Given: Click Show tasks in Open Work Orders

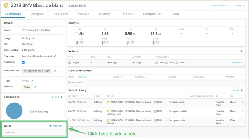Looking at the screenshot, I should [x=82, y=77].
